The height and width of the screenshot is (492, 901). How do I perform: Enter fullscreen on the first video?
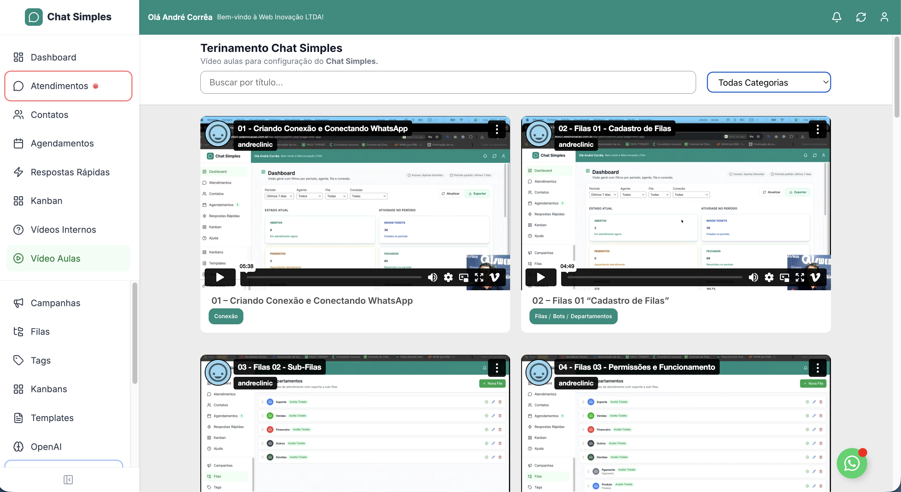point(479,277)
